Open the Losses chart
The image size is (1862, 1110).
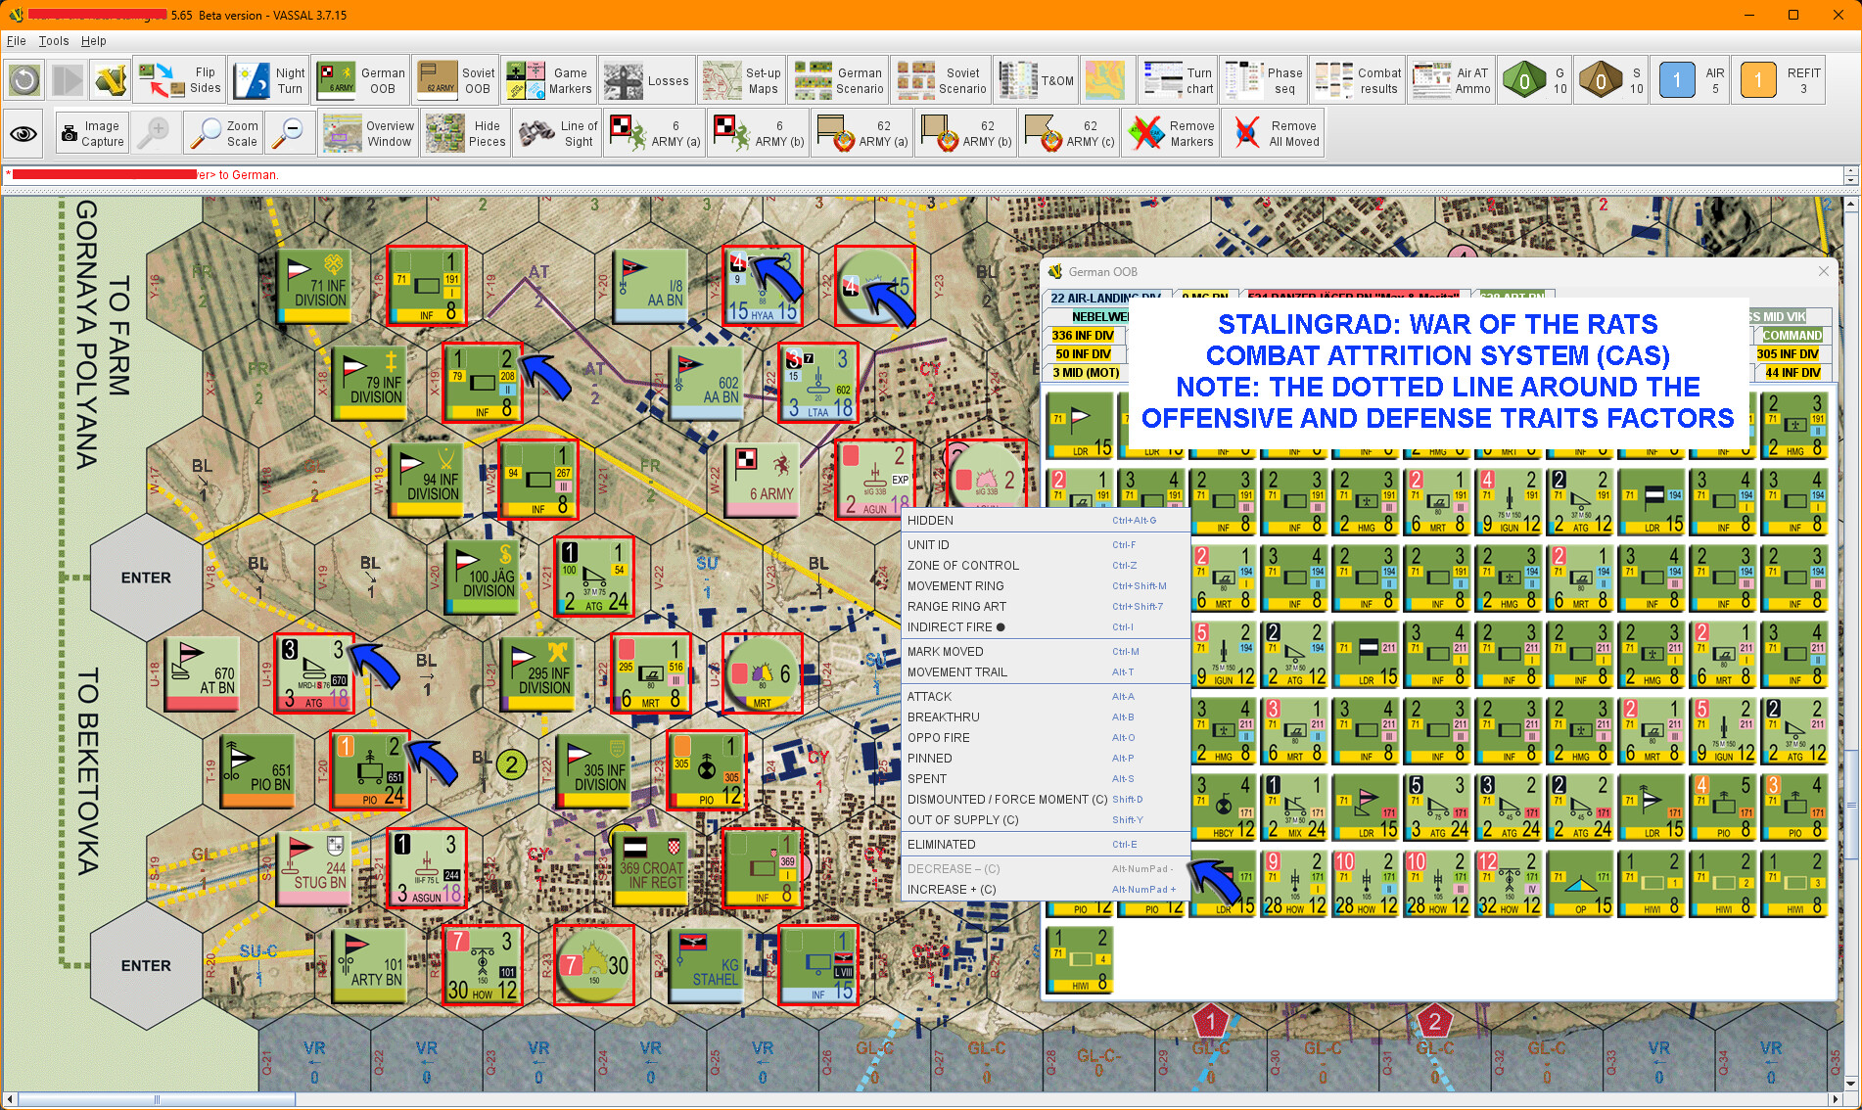pos(647,80)
